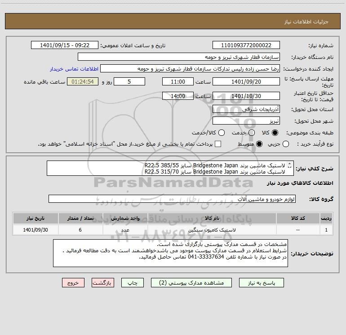Viewport: 346px width, 335px height.
Task: Click the ردیف column header
Action: click(326, 218)
